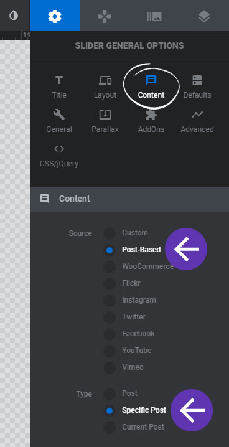Open the Parallax settings section
229x447 pixels.
click(x=105, y=121)
